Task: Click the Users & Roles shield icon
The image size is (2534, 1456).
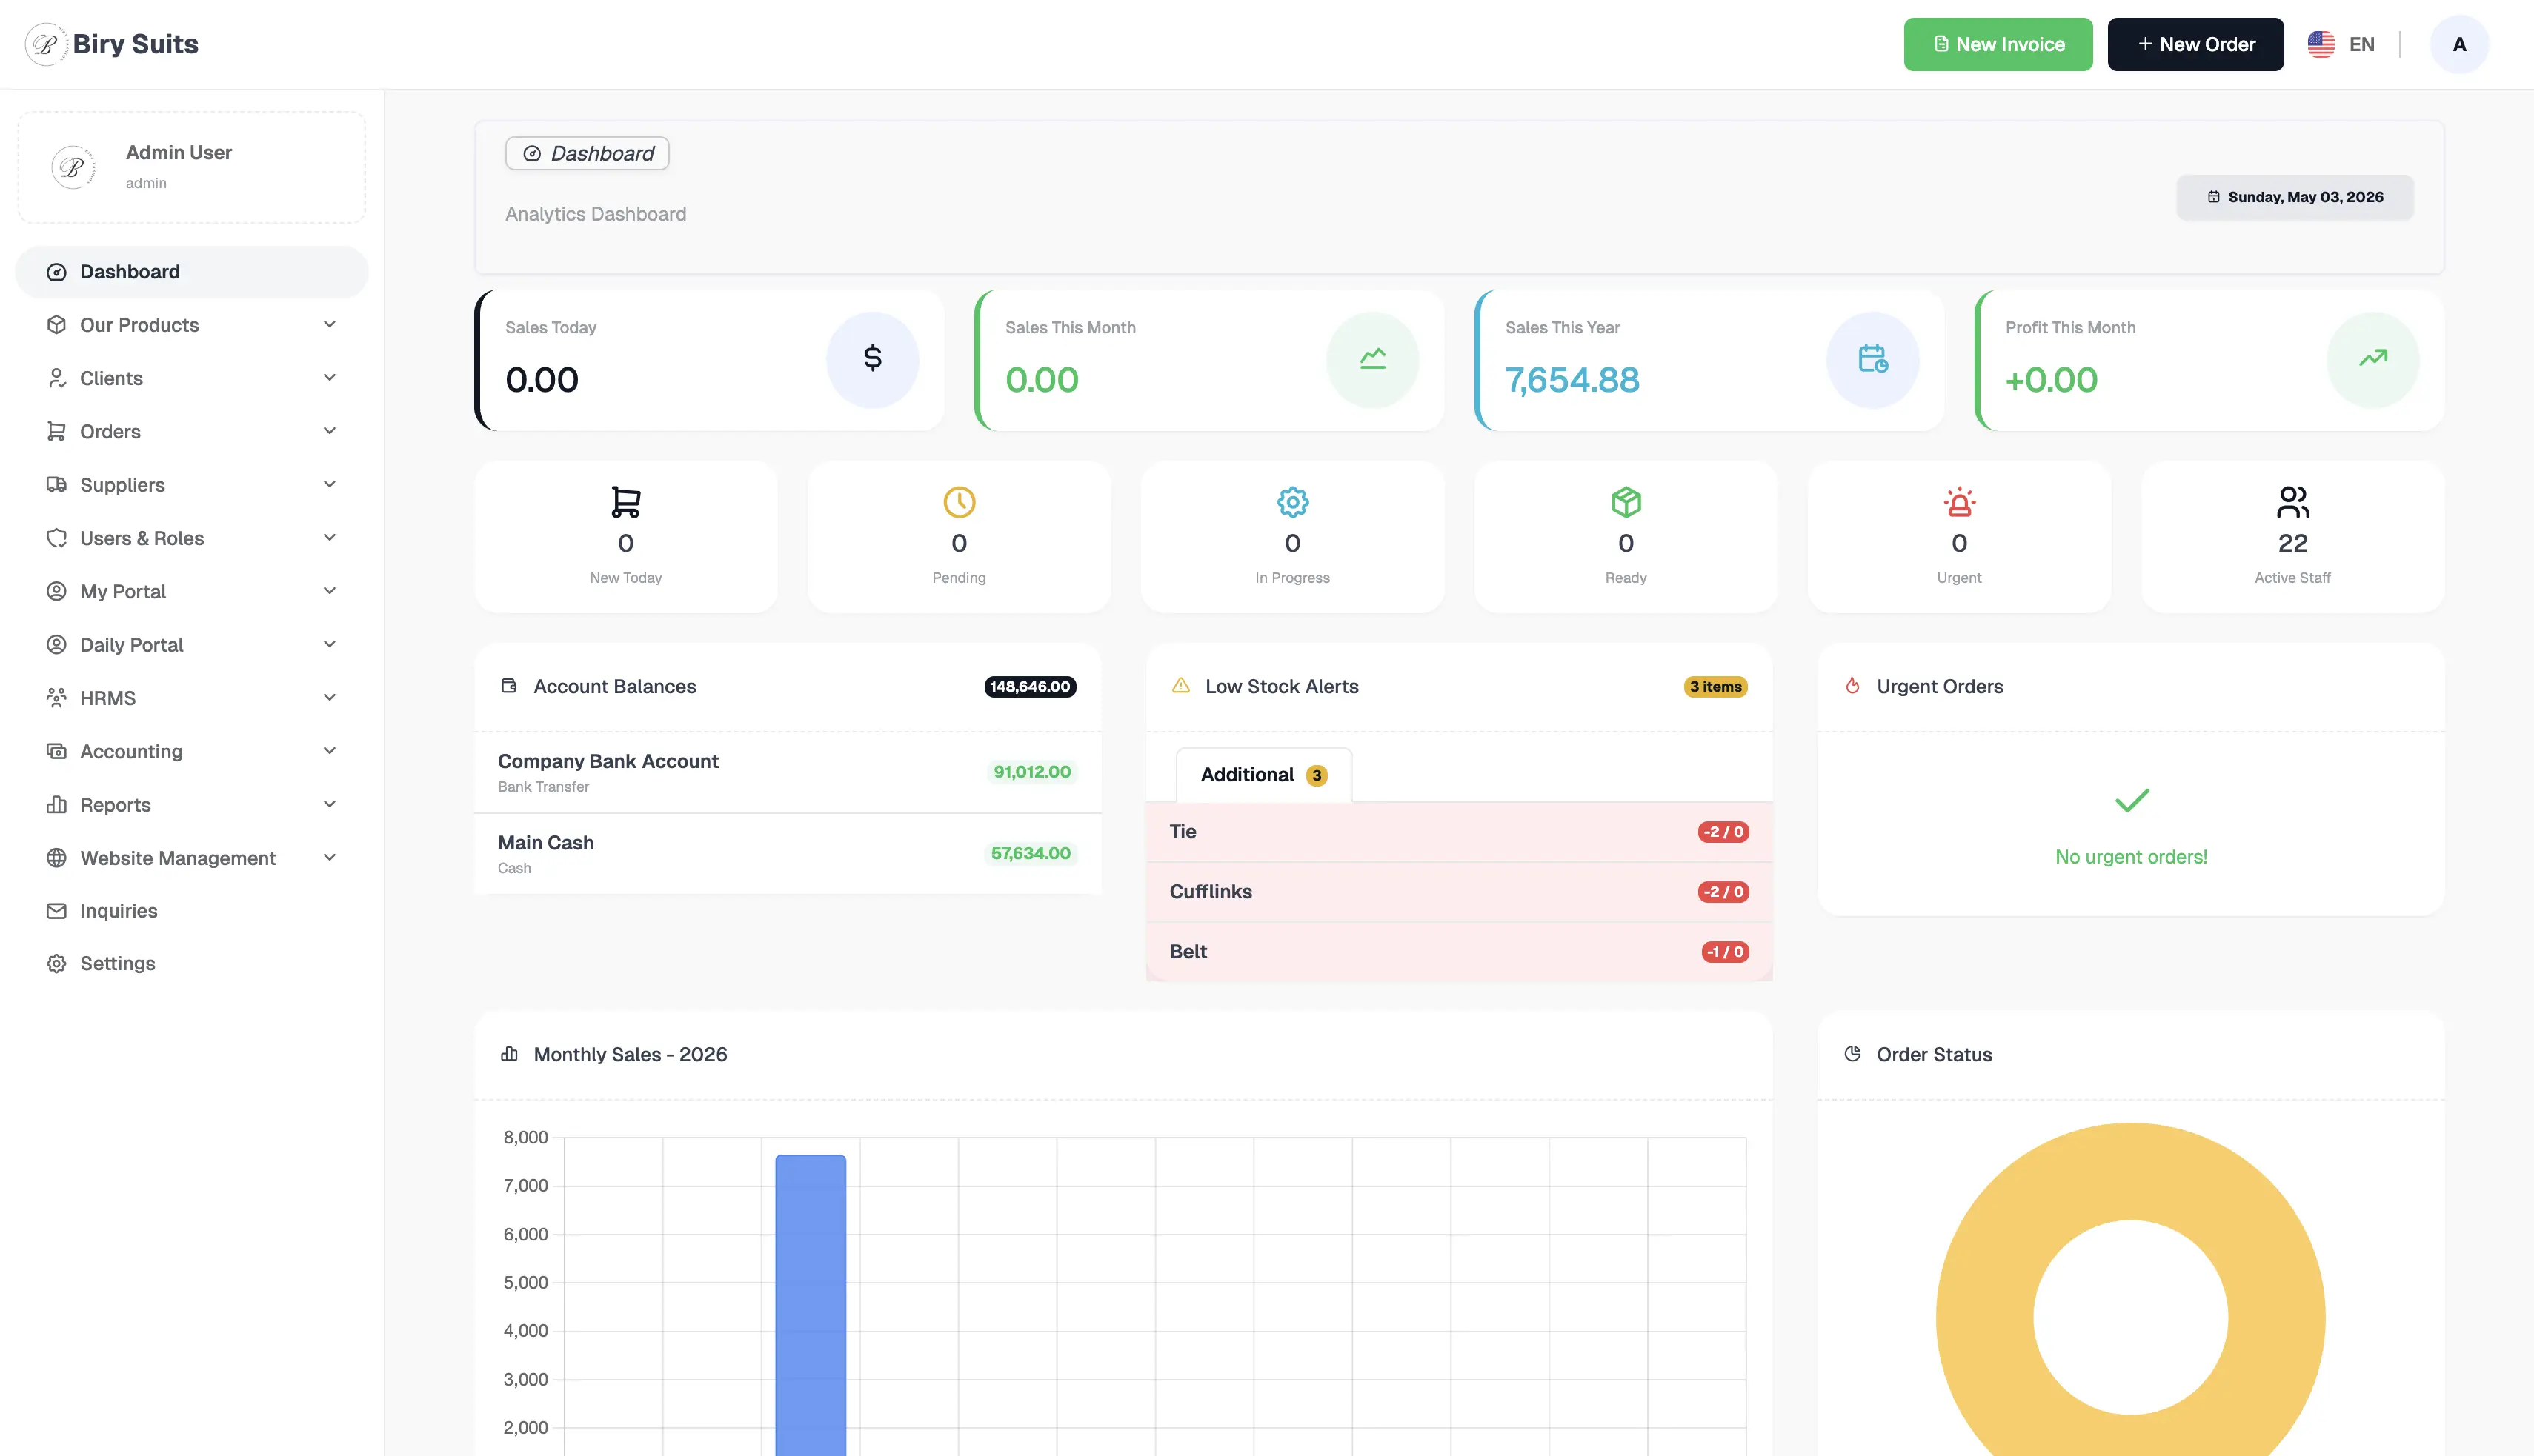Action: tap(56, 538)
